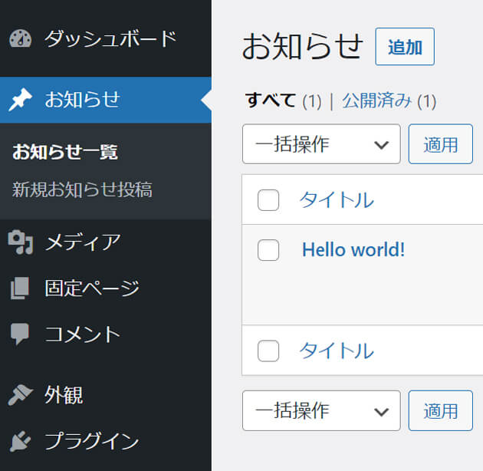The height and width of the screenshot is (471, 483).
Task: Sort by top タイトル column header
Action: 337,200
